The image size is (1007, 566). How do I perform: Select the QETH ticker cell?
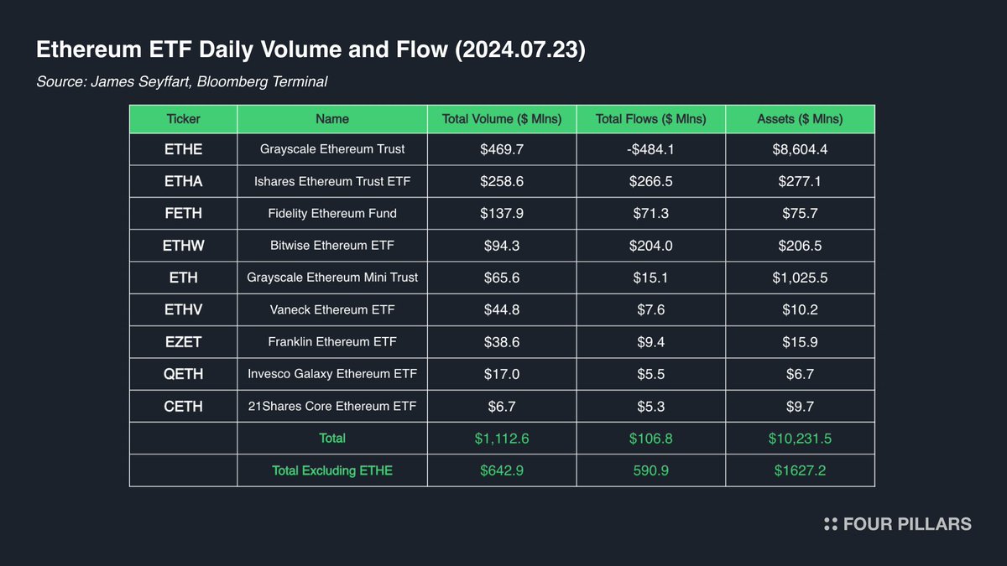(x=183, y=374)
